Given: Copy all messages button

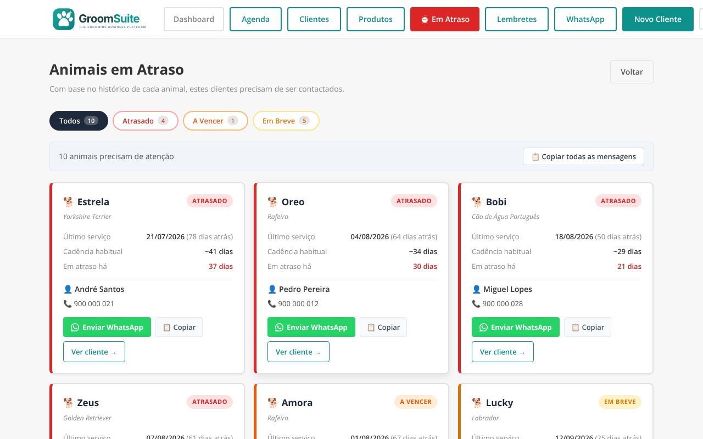Looking at the screenshot, I should [x=583, y=156].
